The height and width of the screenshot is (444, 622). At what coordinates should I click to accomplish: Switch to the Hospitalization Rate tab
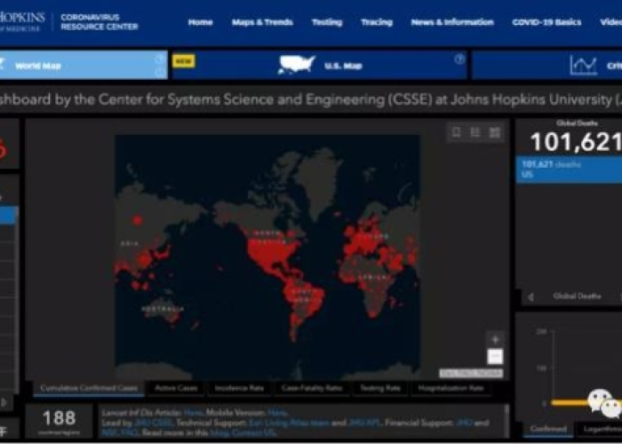coord(451,388)
